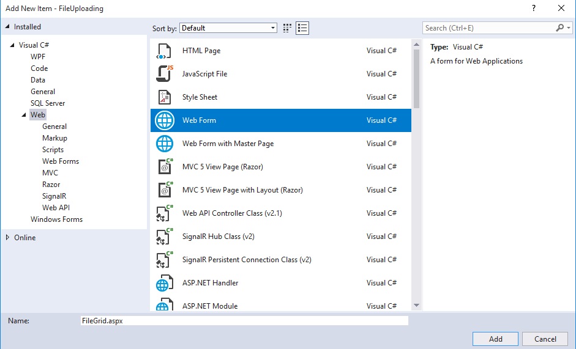Click the ASP.NET Handler icon
Viewport: 576px width, 349px height.
tap(164, 283)
